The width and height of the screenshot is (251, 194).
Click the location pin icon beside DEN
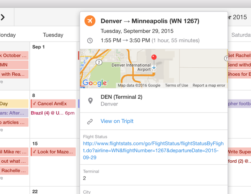90,101
